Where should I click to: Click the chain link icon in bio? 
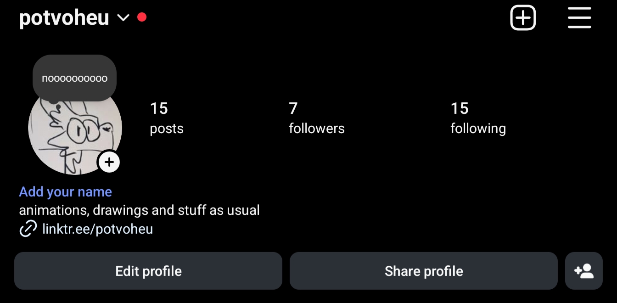(x=28, y=229)
